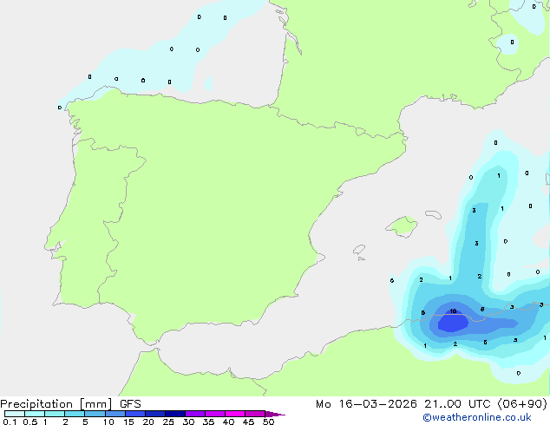
Task: Click the above-50 mm legend arrow tip
Action: [x=275, y=414]
